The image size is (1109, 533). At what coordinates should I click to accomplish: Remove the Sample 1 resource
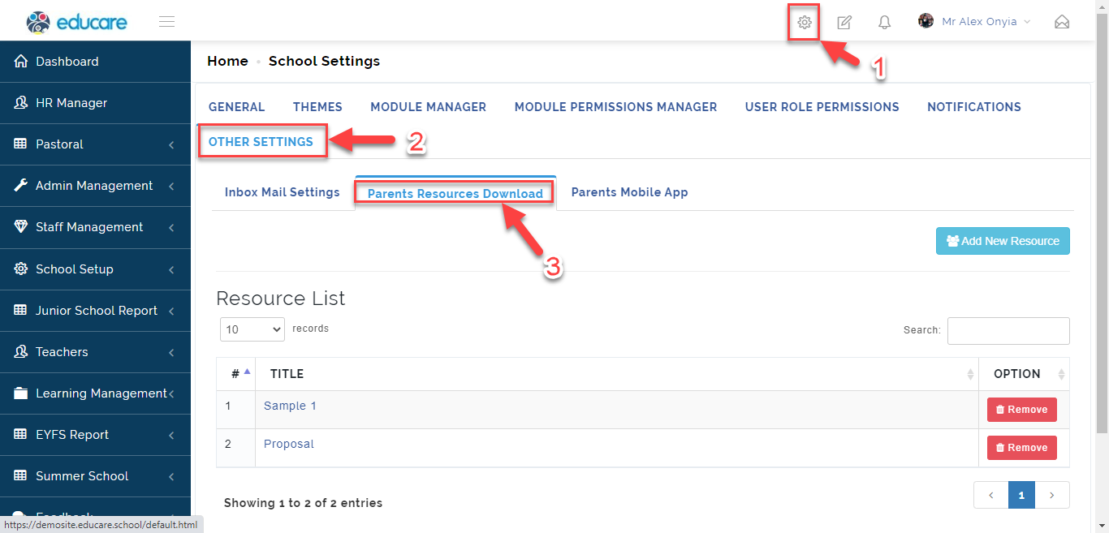tap(1022, 410)
